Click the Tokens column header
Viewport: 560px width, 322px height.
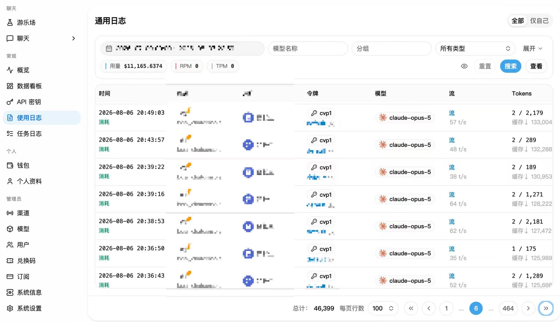point(522,94)
